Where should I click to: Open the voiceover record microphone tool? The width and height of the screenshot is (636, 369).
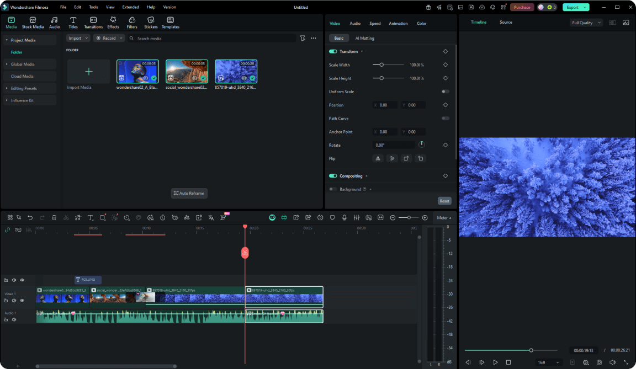pos(344,217)
